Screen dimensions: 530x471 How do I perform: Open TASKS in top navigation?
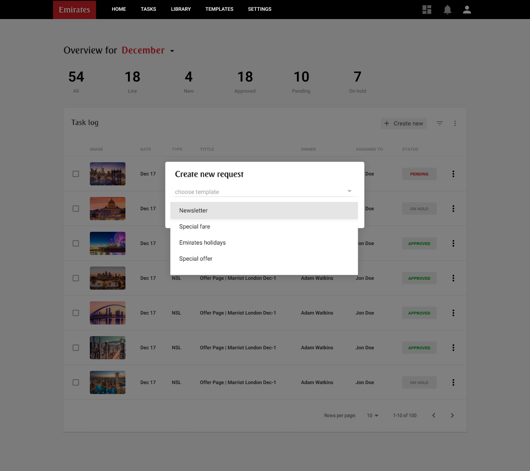tap(148, 9)
